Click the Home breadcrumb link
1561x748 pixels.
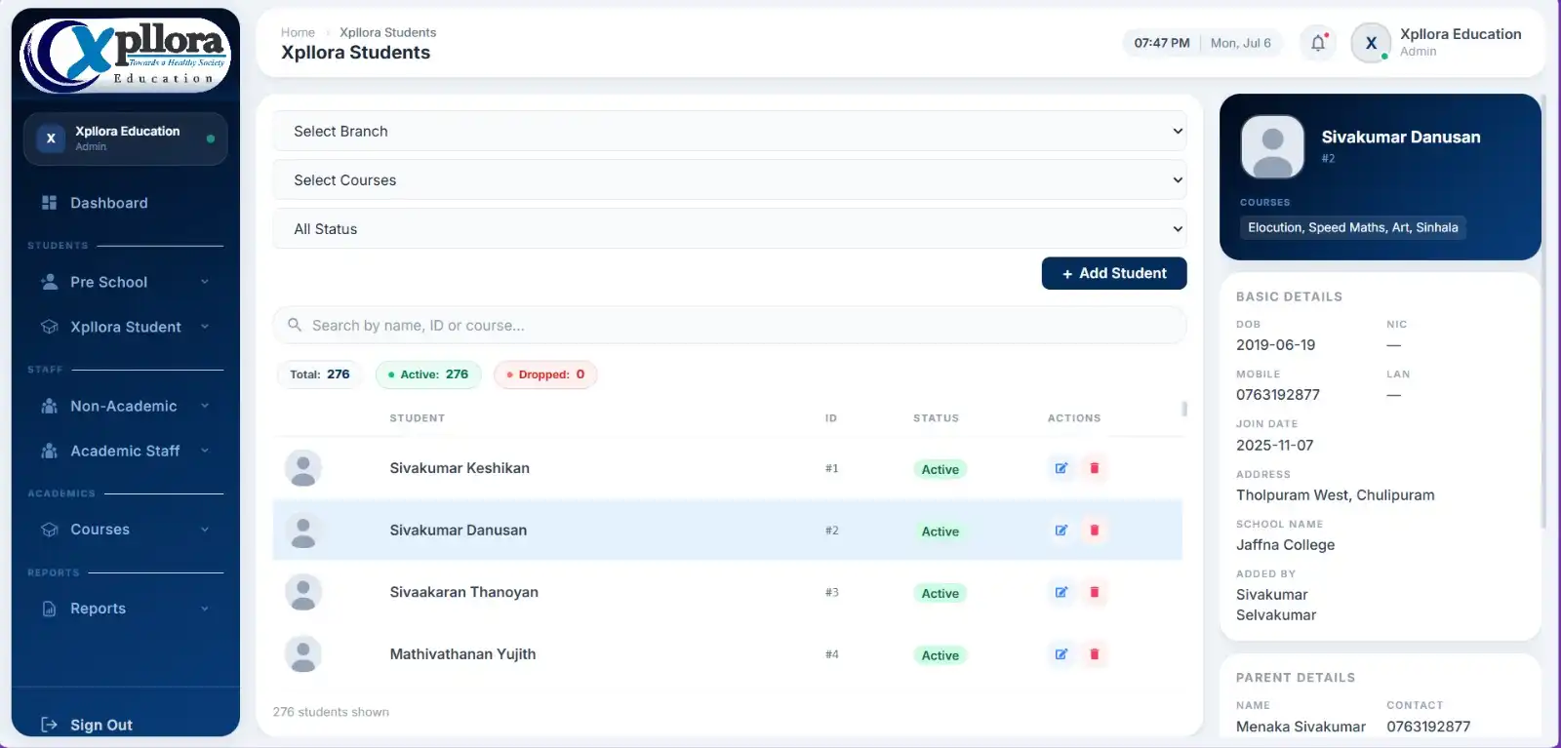tap(298, 32)
